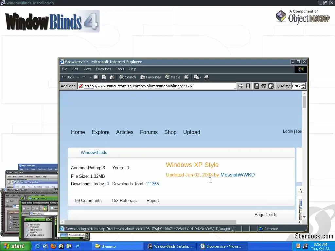
Task: Click the Go arrow next to address bar
Action: 241,86
